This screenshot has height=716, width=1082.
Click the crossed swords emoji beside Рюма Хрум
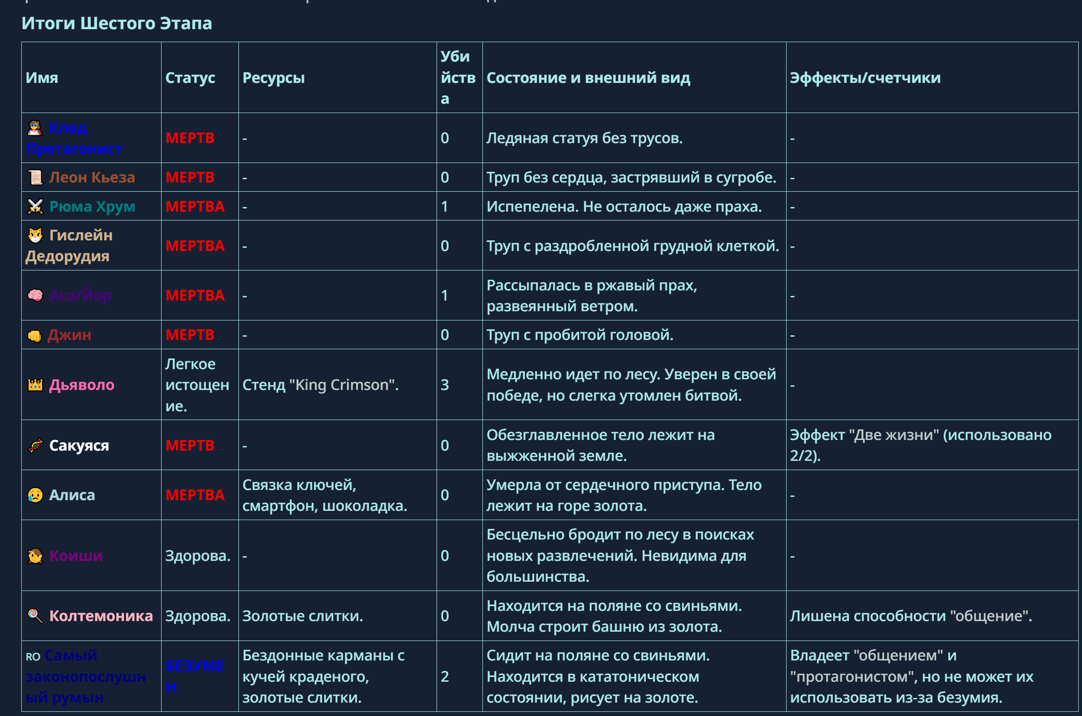point(35,207)
